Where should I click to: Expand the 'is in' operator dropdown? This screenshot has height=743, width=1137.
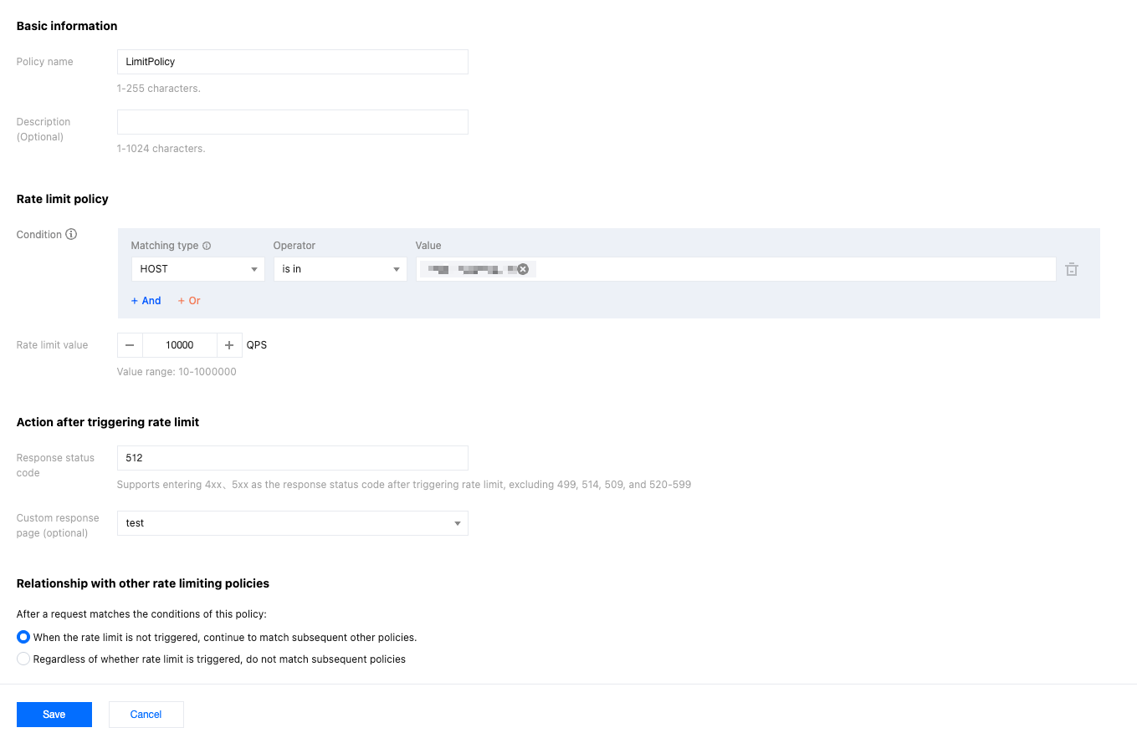(x=340, y=269)
